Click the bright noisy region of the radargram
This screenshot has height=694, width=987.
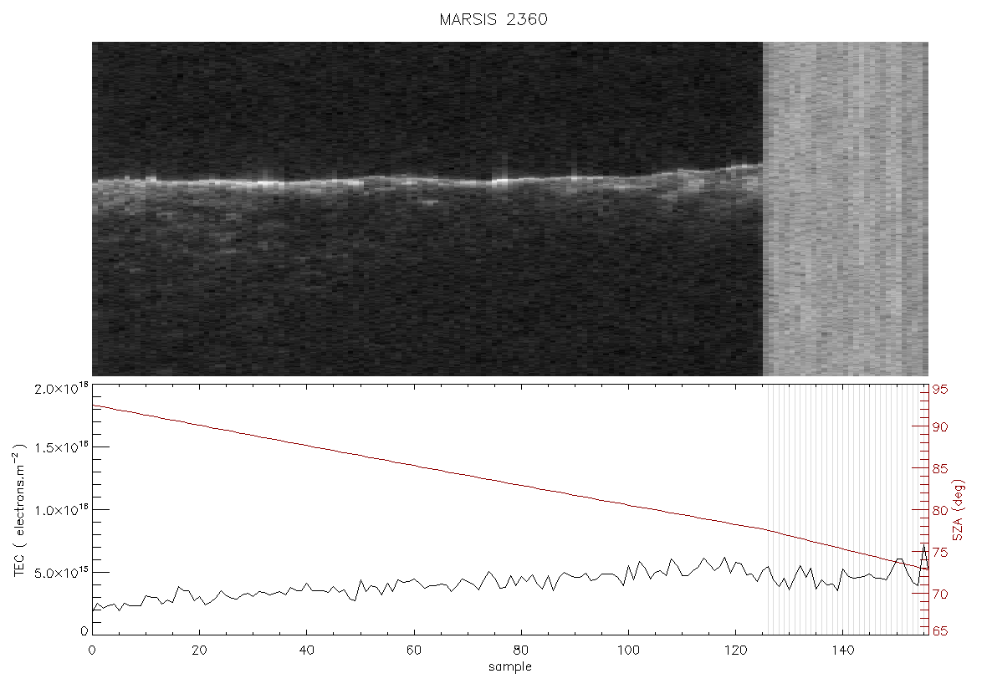click(x=846, y=209)
